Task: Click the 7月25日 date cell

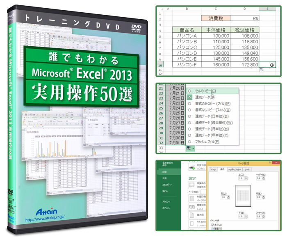Action: point(176,113)
